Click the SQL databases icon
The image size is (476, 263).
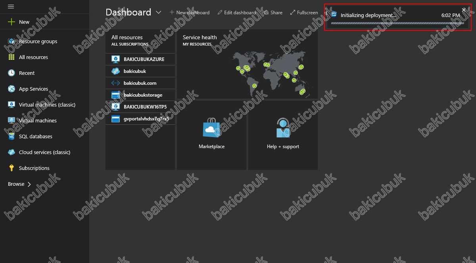pos(12,136)
